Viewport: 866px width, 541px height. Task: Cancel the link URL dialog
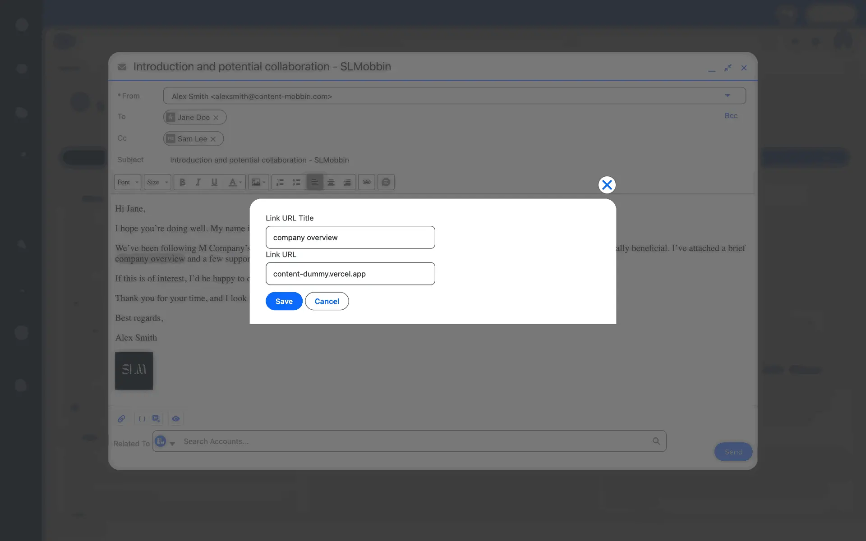click(x=327, y=301)
